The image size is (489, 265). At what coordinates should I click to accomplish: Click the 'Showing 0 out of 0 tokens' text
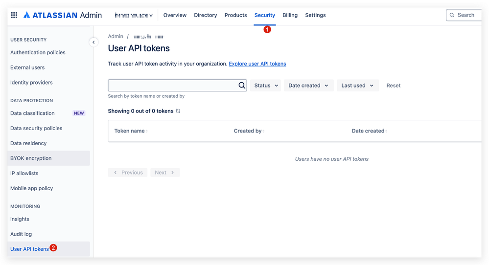point(140,111)
